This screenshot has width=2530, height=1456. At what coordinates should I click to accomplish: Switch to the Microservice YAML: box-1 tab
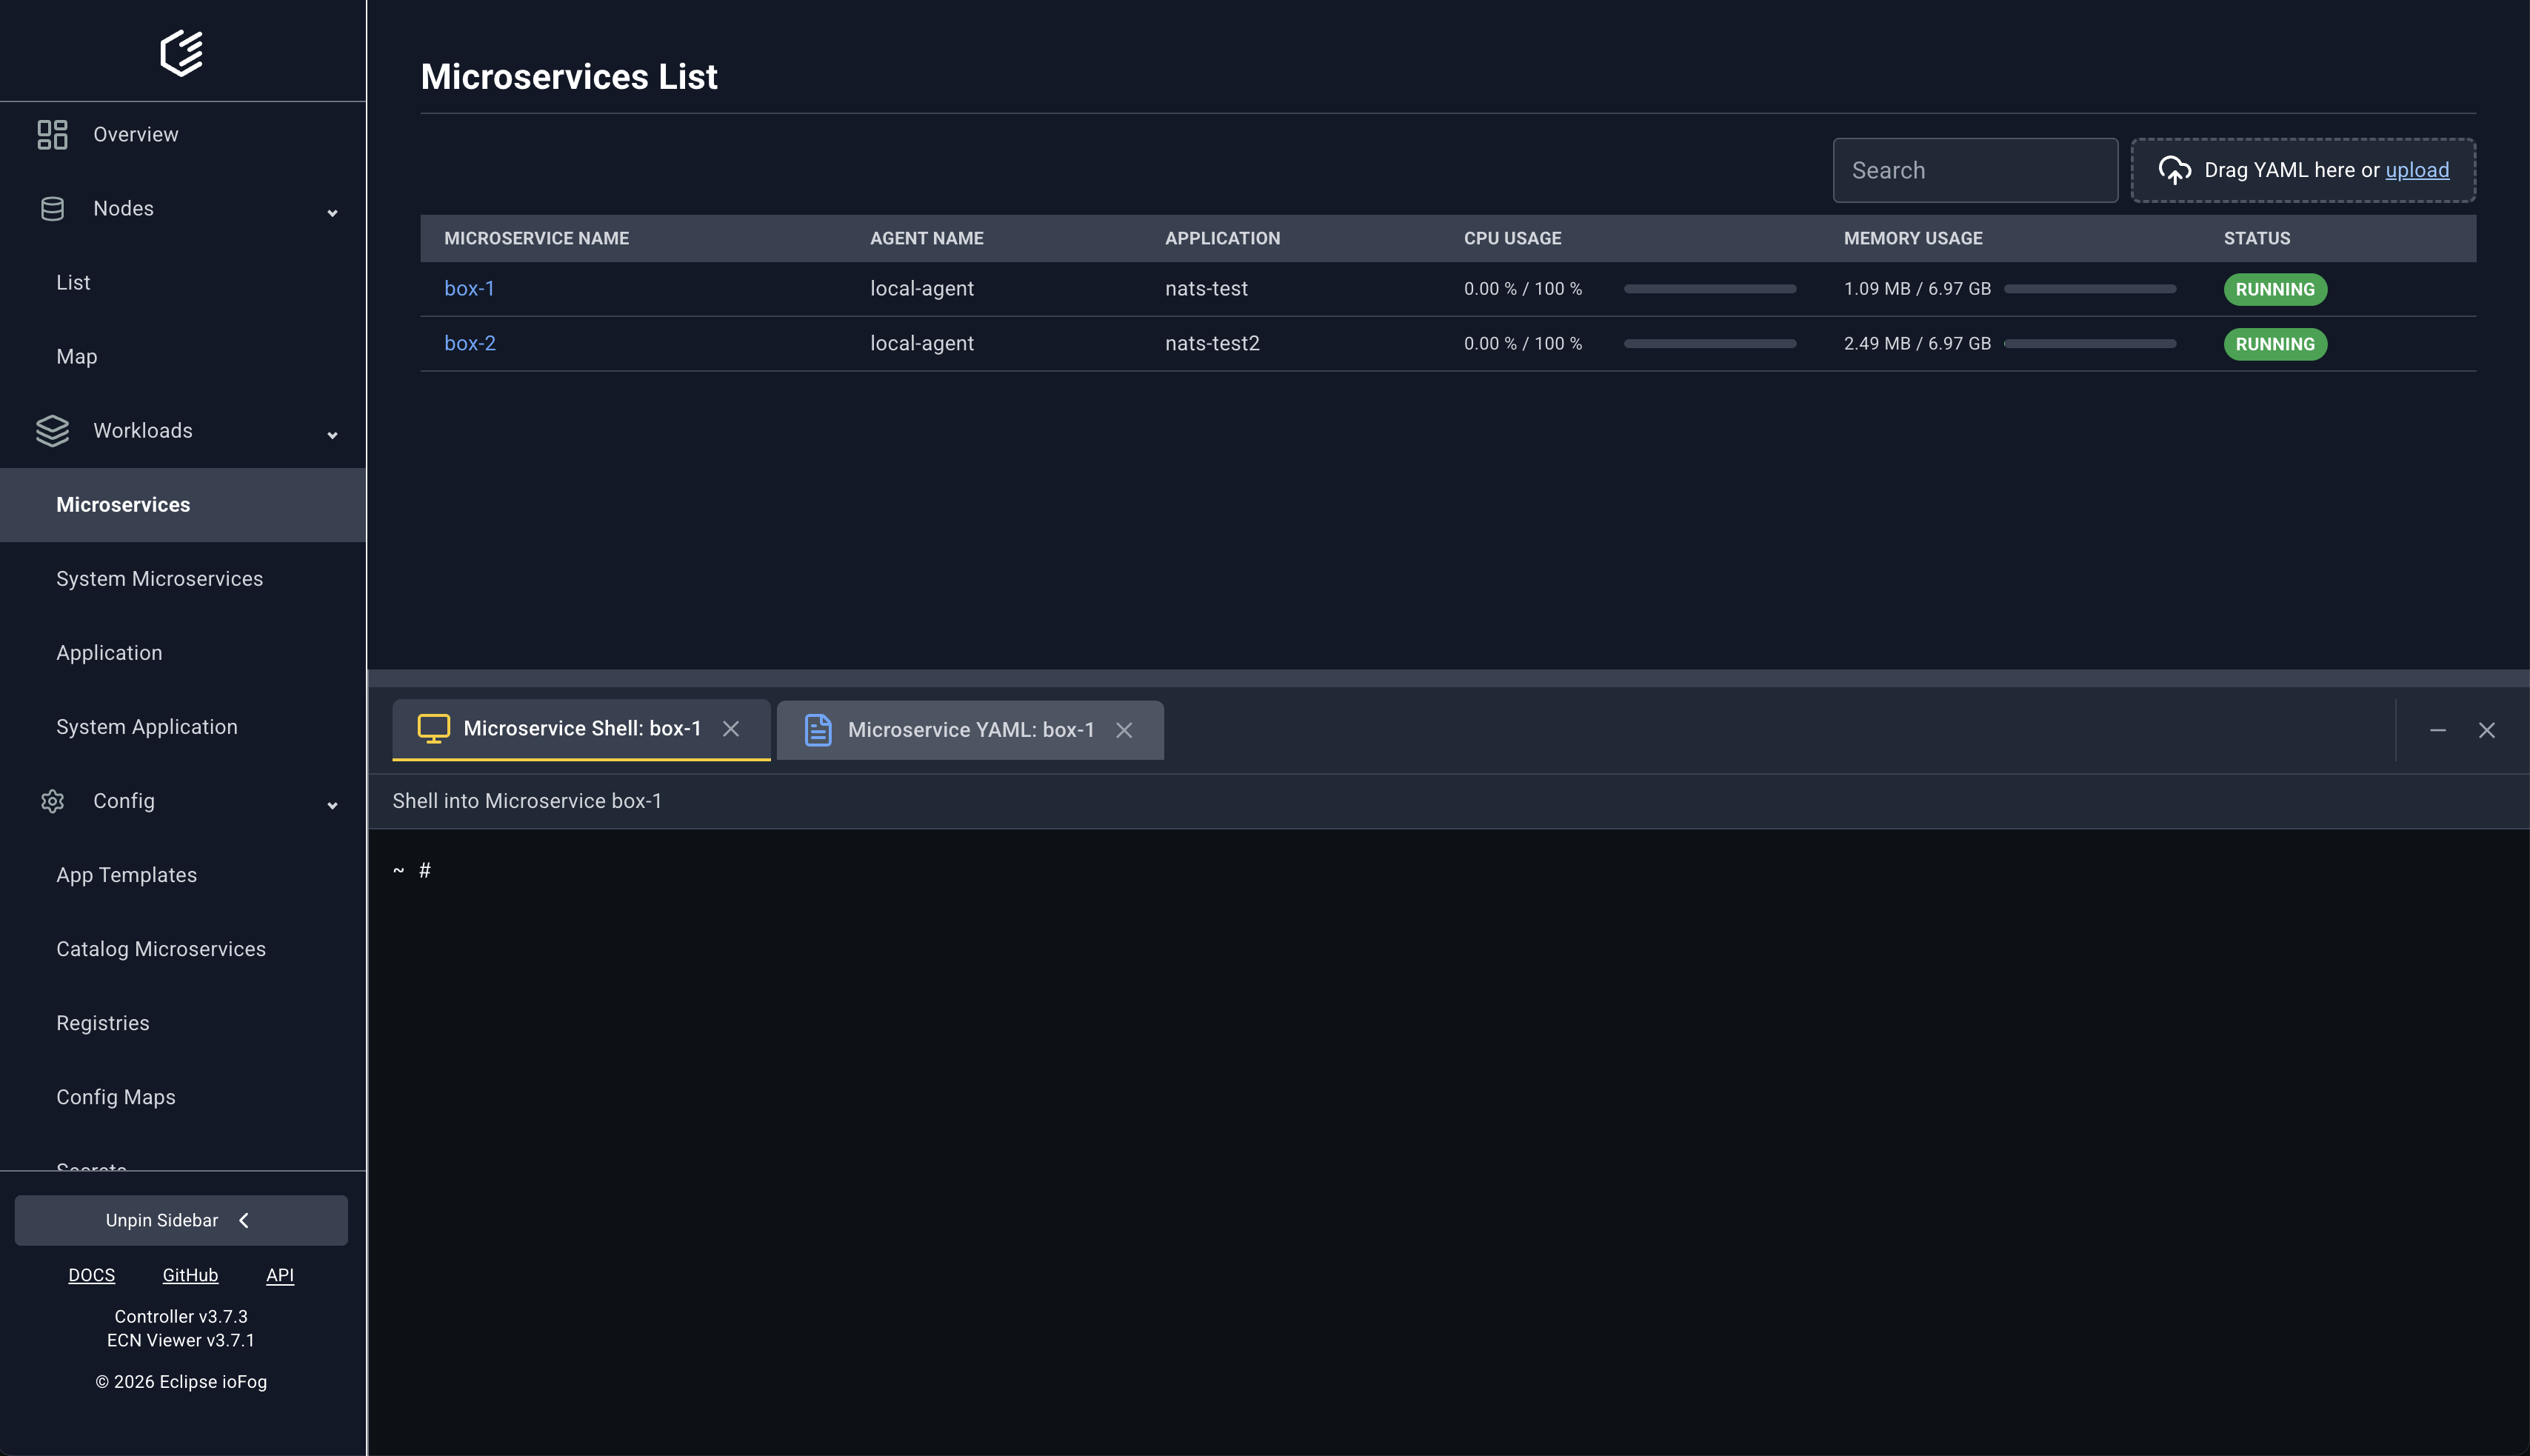[971, 730]
